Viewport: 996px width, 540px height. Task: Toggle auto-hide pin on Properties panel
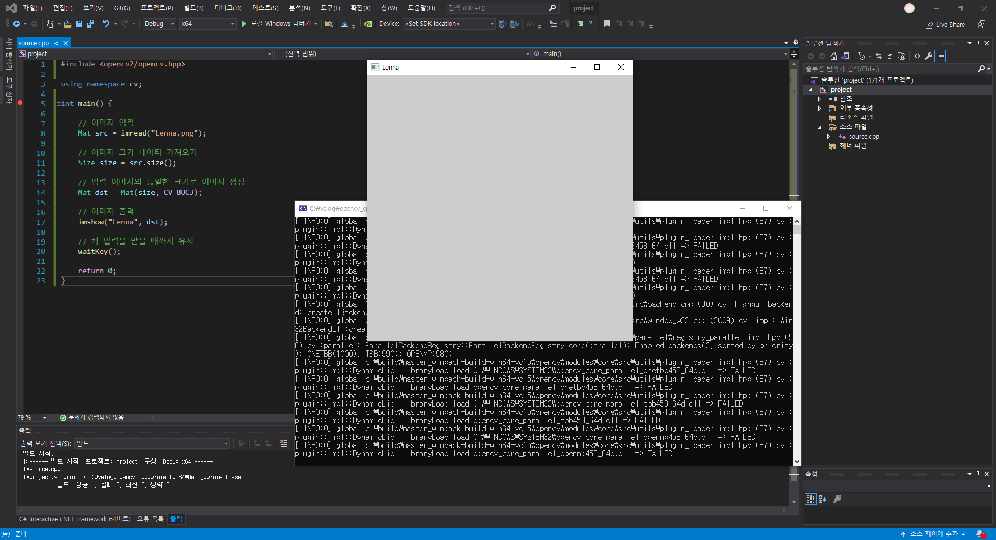click(978, 474)
